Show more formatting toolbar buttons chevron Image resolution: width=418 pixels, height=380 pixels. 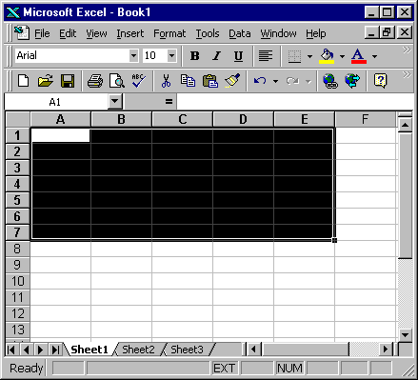[x=407, y=50]
